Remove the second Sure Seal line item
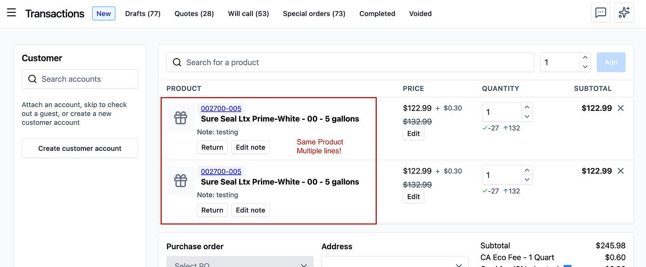The height and width of the screenshot is (267, 646). click(x=621, y=171)
